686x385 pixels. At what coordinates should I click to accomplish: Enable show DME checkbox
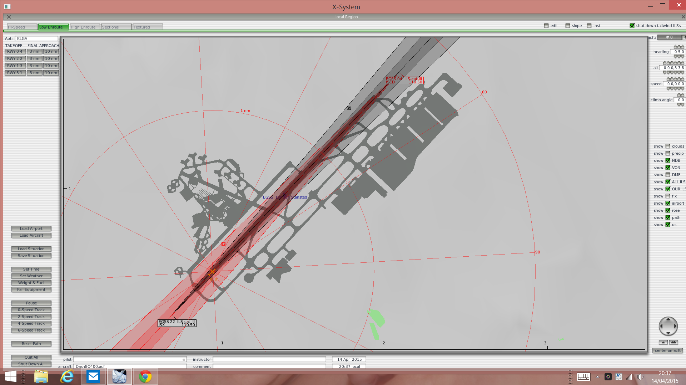(x=668, y=175)
